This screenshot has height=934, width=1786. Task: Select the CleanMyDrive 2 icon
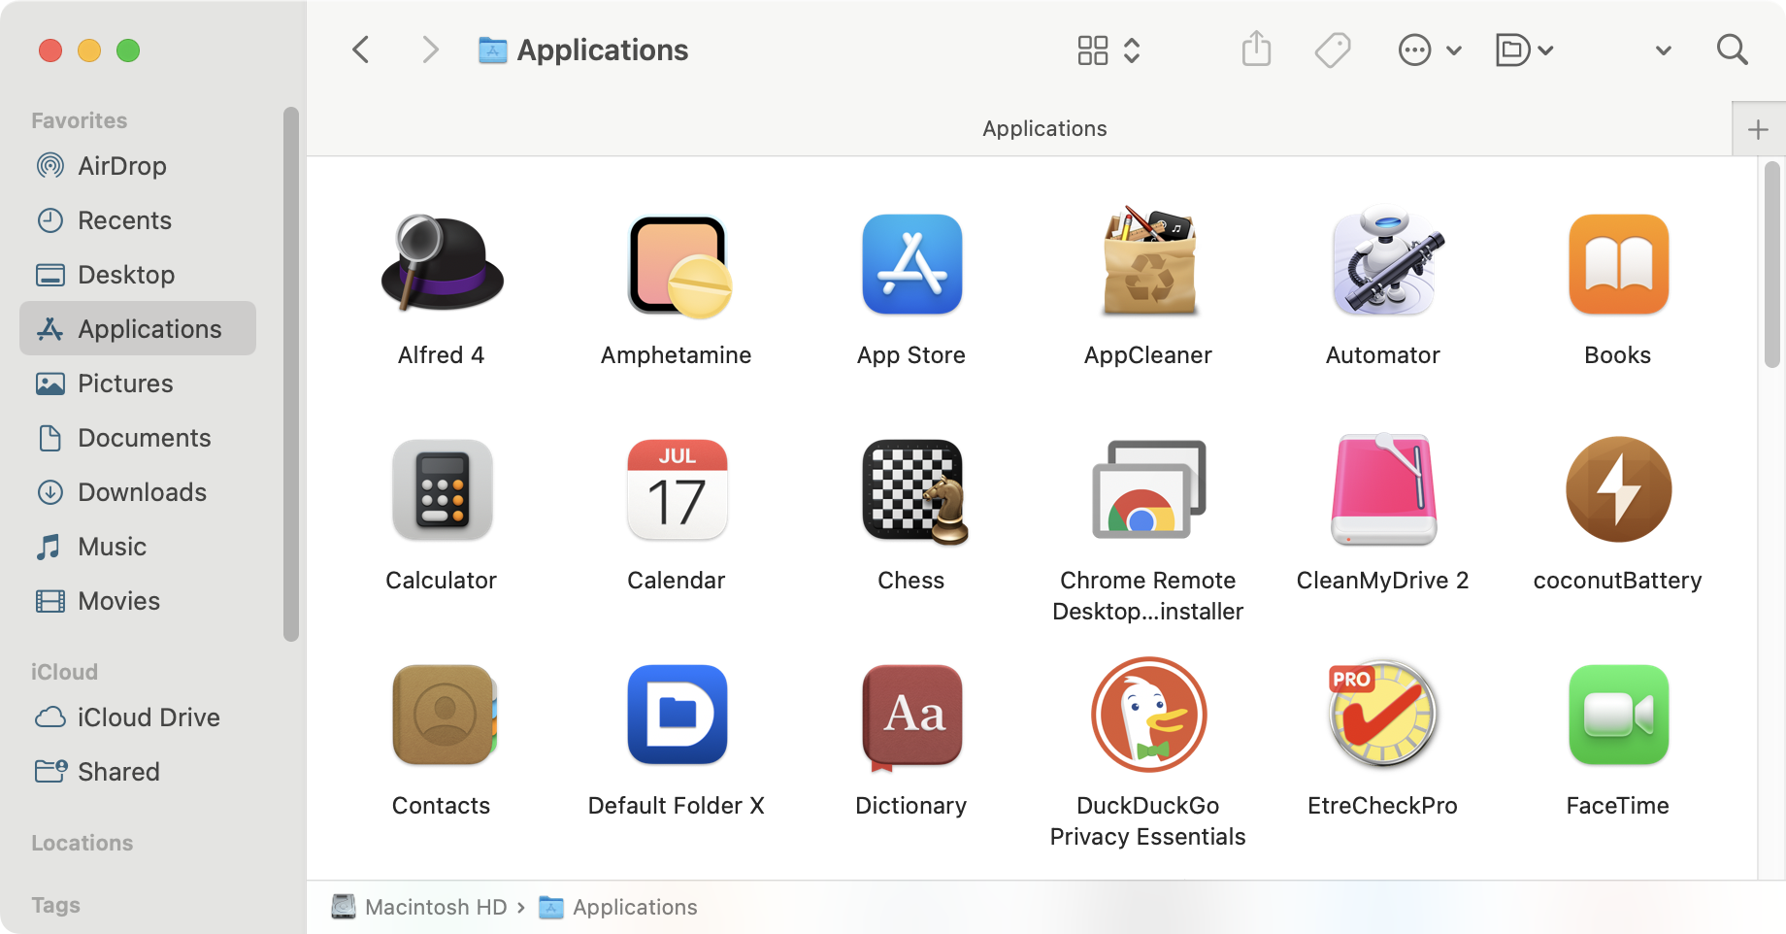[x=1383, y=489]
